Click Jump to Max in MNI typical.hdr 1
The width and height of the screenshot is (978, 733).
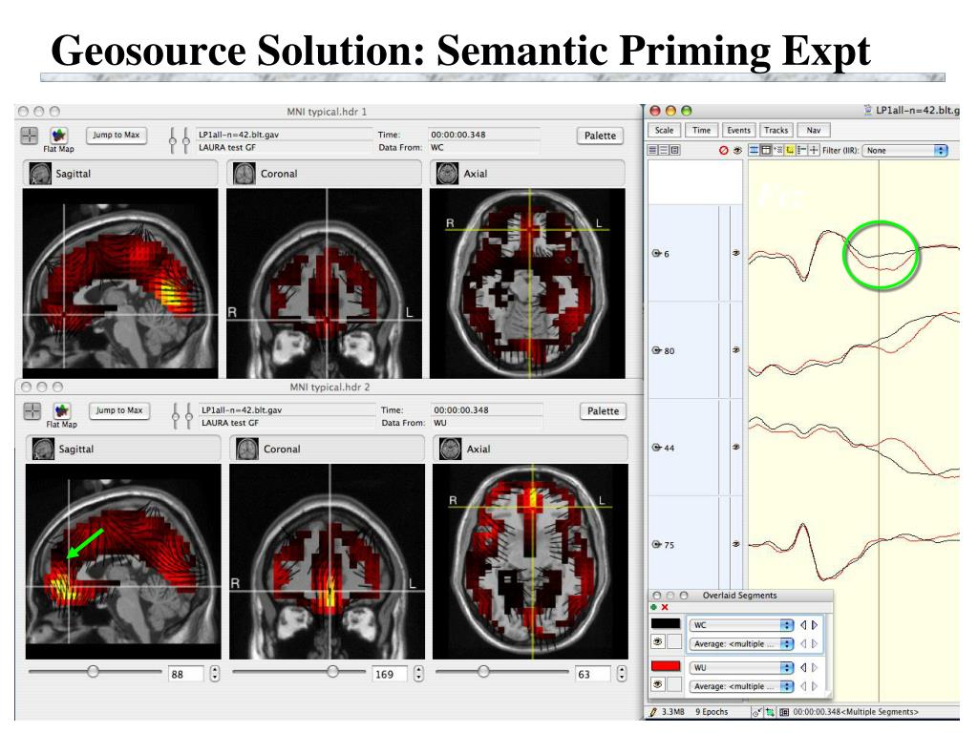tap(116, 136)
